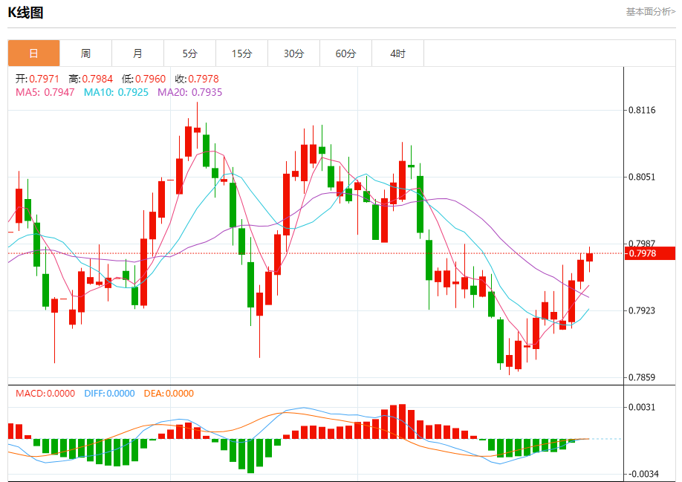
Task: Select the 日 daily chart tab
Action: click(33, 53)
